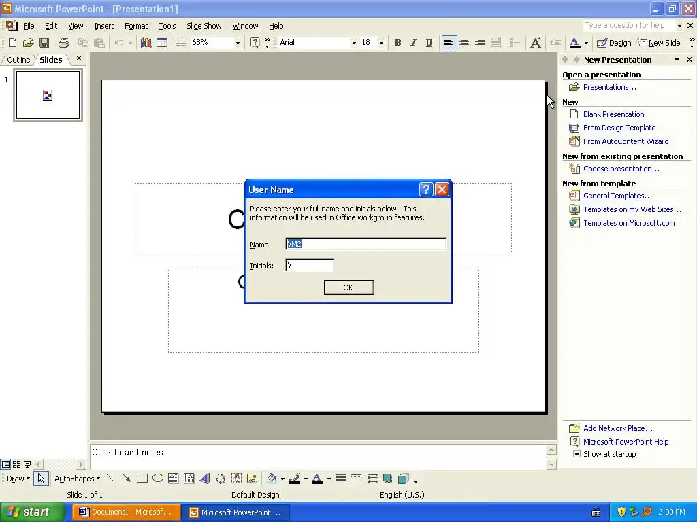Click the Insert WordArt icon
The width and height of the screenshot is (697, 522).
click(204, 478)
